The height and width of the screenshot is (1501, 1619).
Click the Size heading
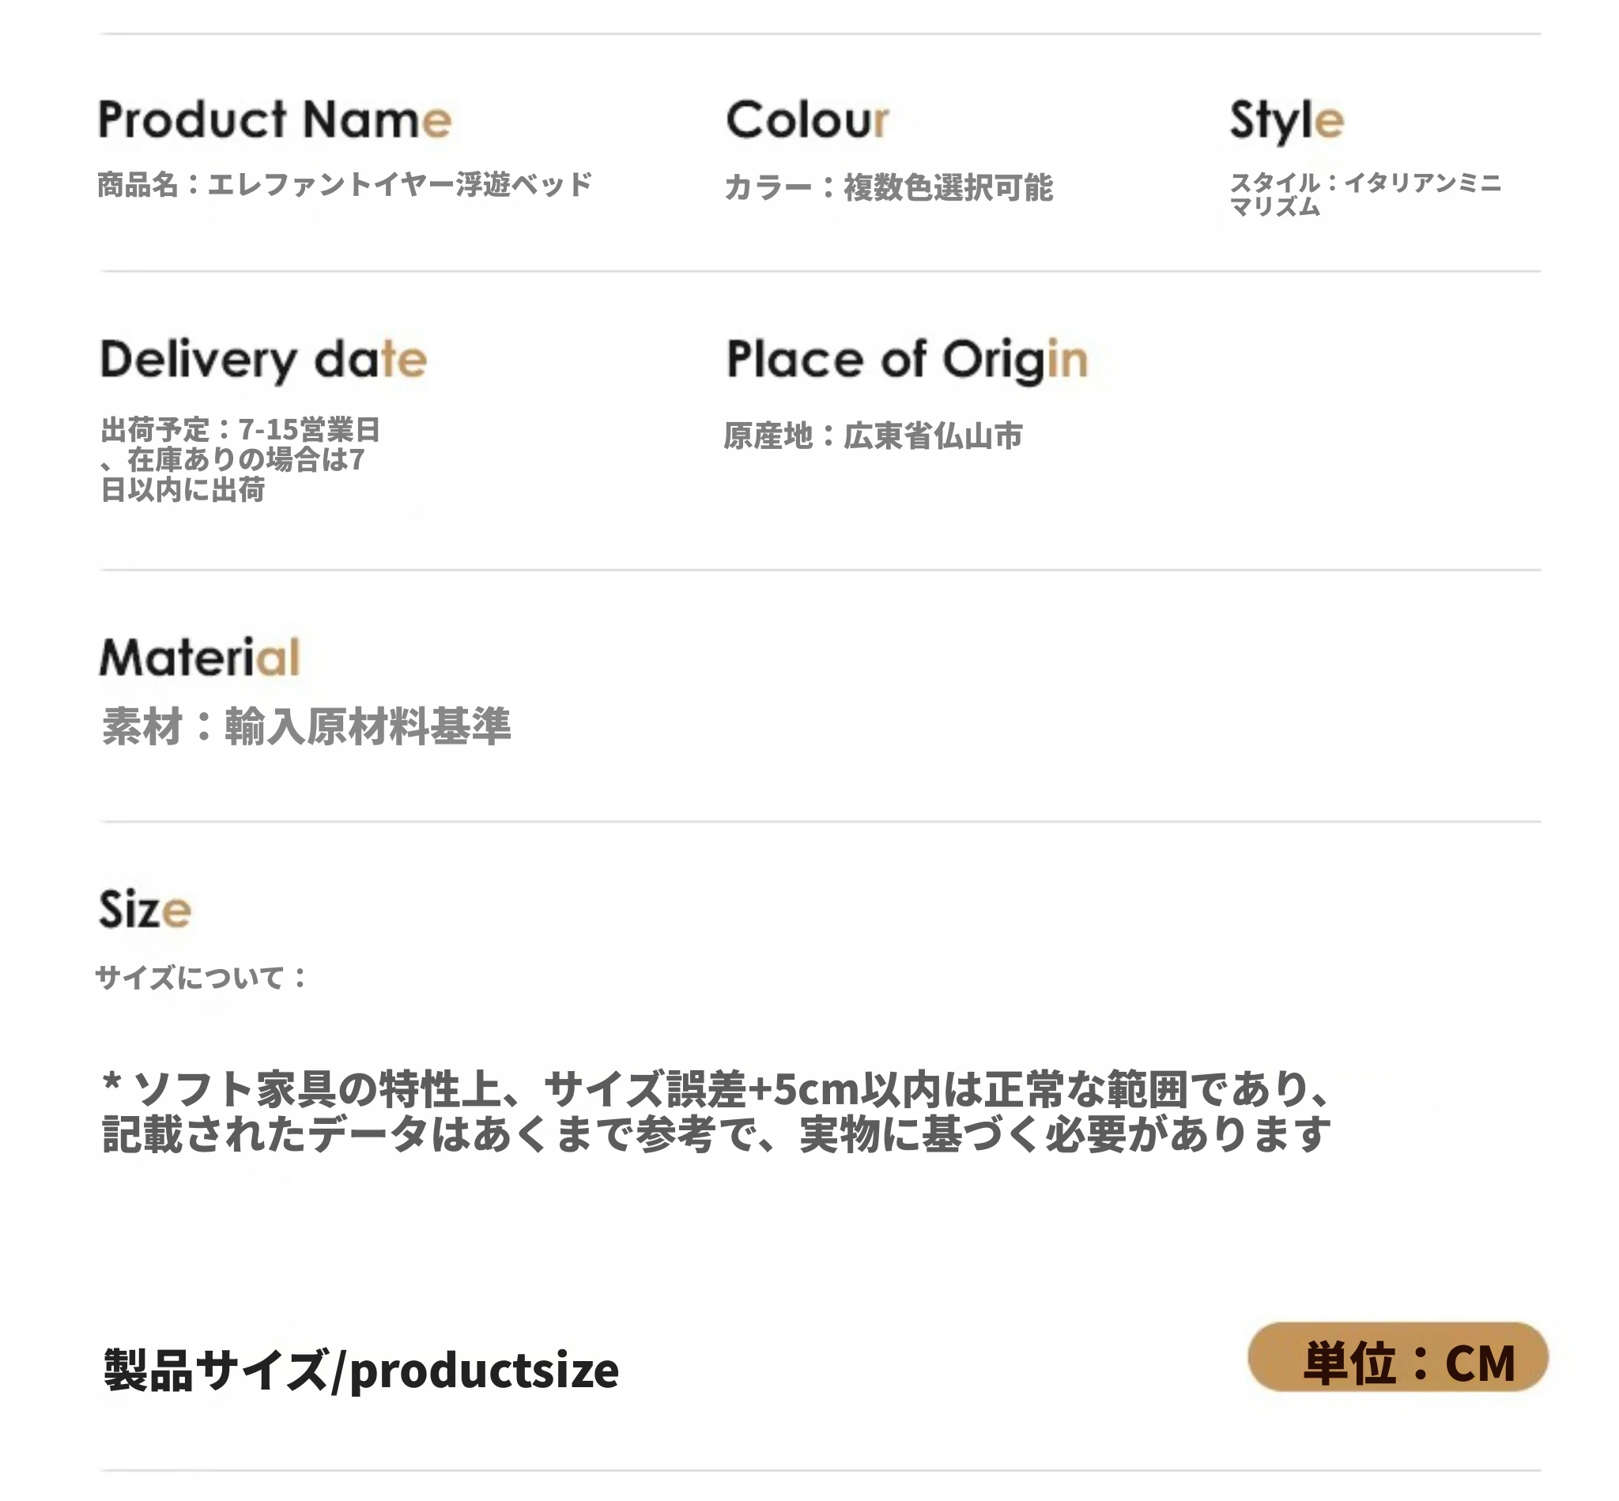pyautogui.click(x=145, y=908)
